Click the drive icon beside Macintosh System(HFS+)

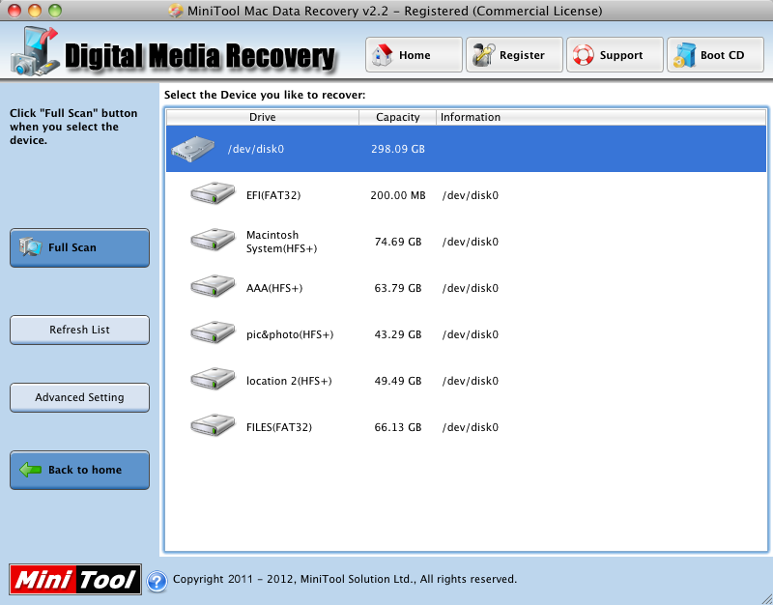[213, 240]
